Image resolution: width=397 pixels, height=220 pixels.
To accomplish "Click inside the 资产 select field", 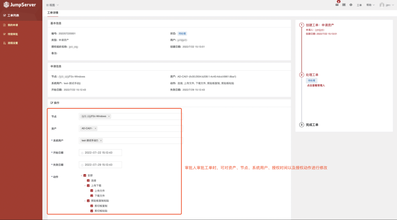I will coord(130,128).
